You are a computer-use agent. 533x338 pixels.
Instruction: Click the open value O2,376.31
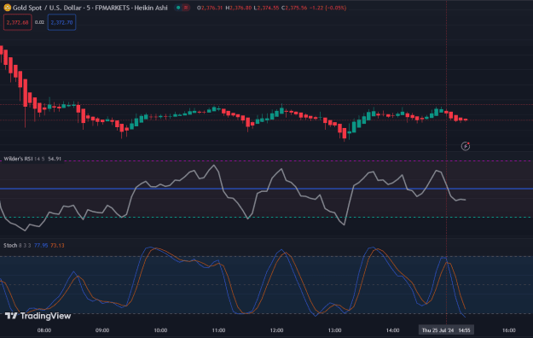(210, 8)
